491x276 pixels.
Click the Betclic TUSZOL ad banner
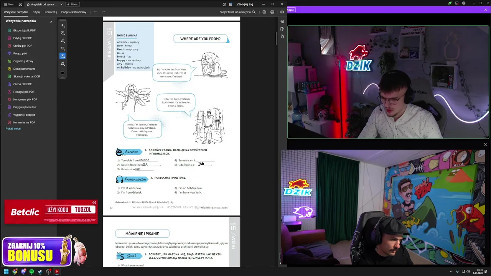point(51,212)
